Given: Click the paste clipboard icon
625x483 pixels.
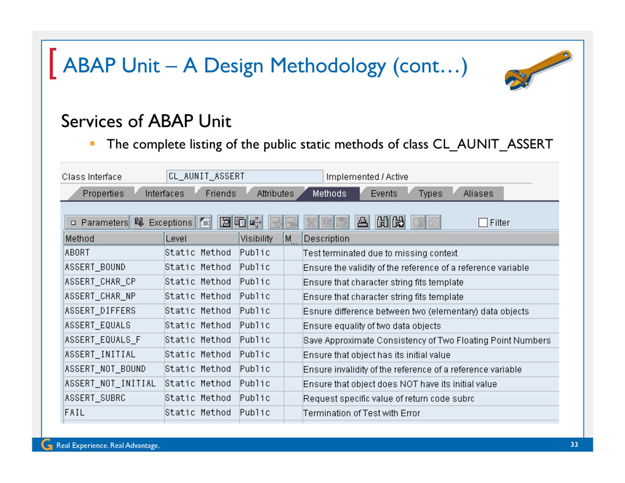Looking at the screenshot, I should (342, 222).
